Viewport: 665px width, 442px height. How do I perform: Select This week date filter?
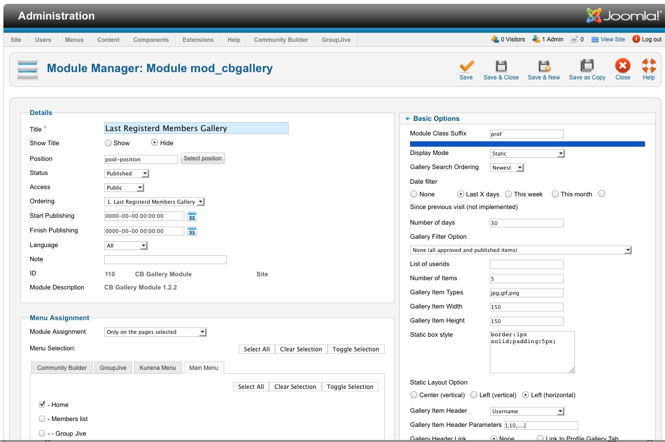click(509, 194)
